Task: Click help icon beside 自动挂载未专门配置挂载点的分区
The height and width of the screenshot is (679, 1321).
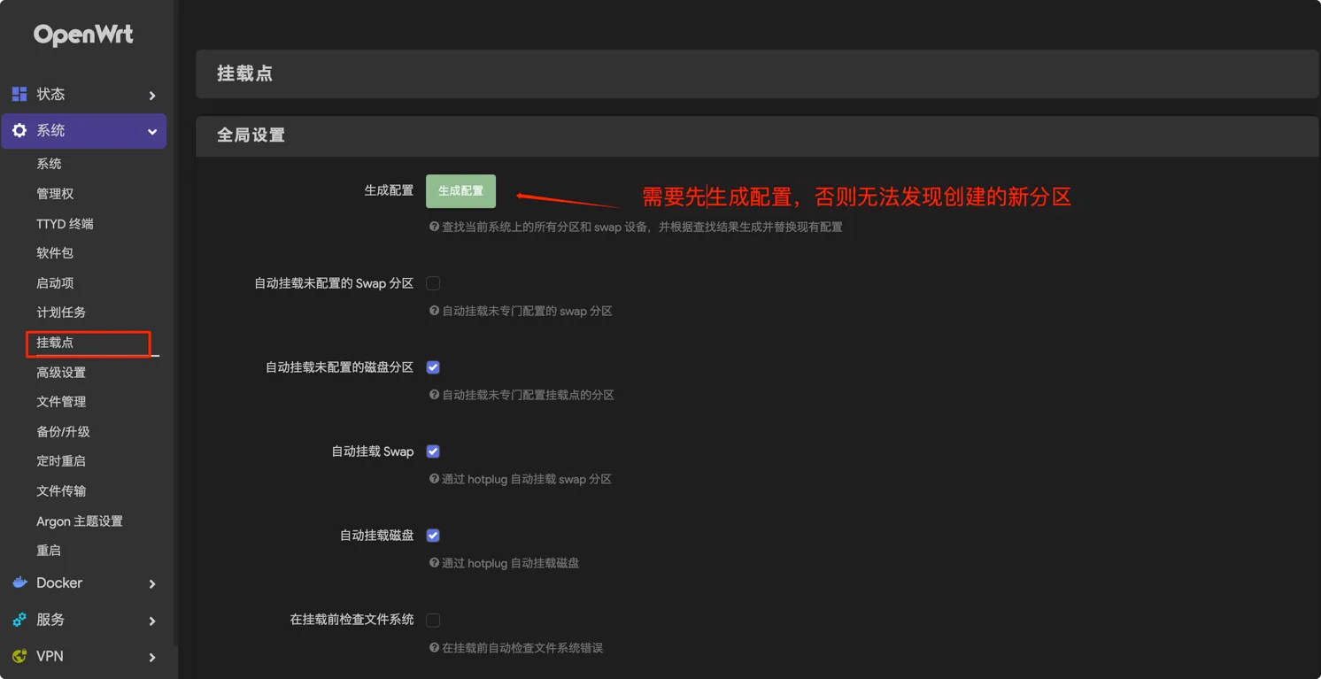Action: (435, 395)
